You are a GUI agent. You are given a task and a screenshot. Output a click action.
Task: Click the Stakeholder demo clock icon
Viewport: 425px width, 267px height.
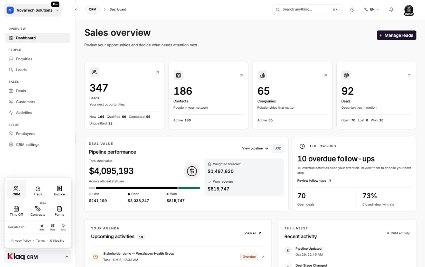(96, 257)
